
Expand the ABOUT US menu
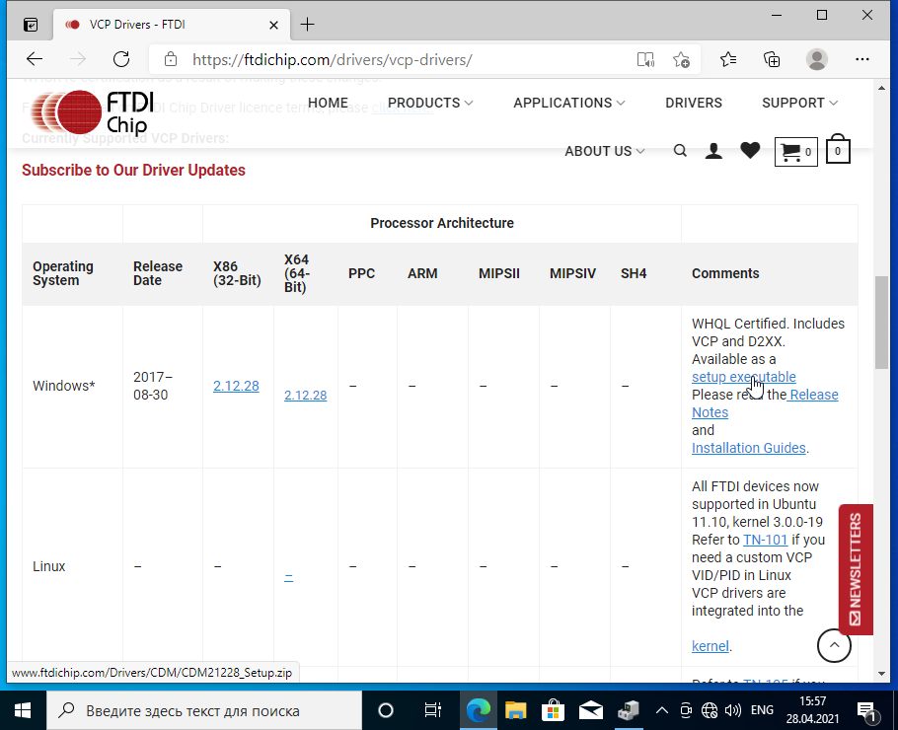[x=605, y=151]
